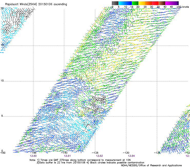The width and height of the screenshot is (190, 167).
Task: Select the purple '13:52' time stamp
Action: coord(99,156)
